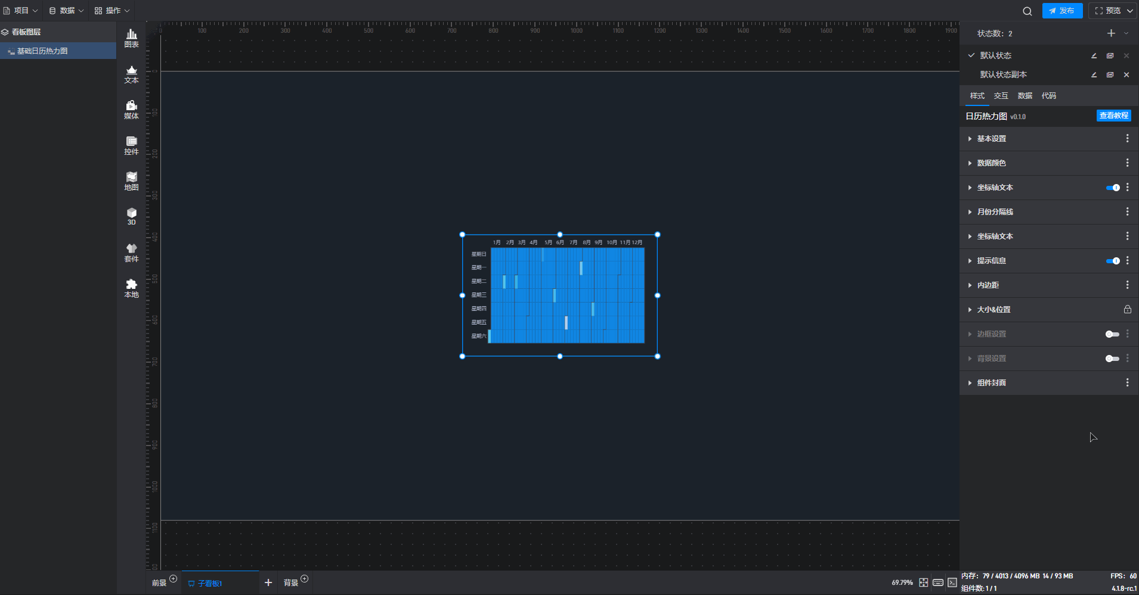Open the console terminal icon
Screen dimensions: 1139x595
tap(952, 582)
